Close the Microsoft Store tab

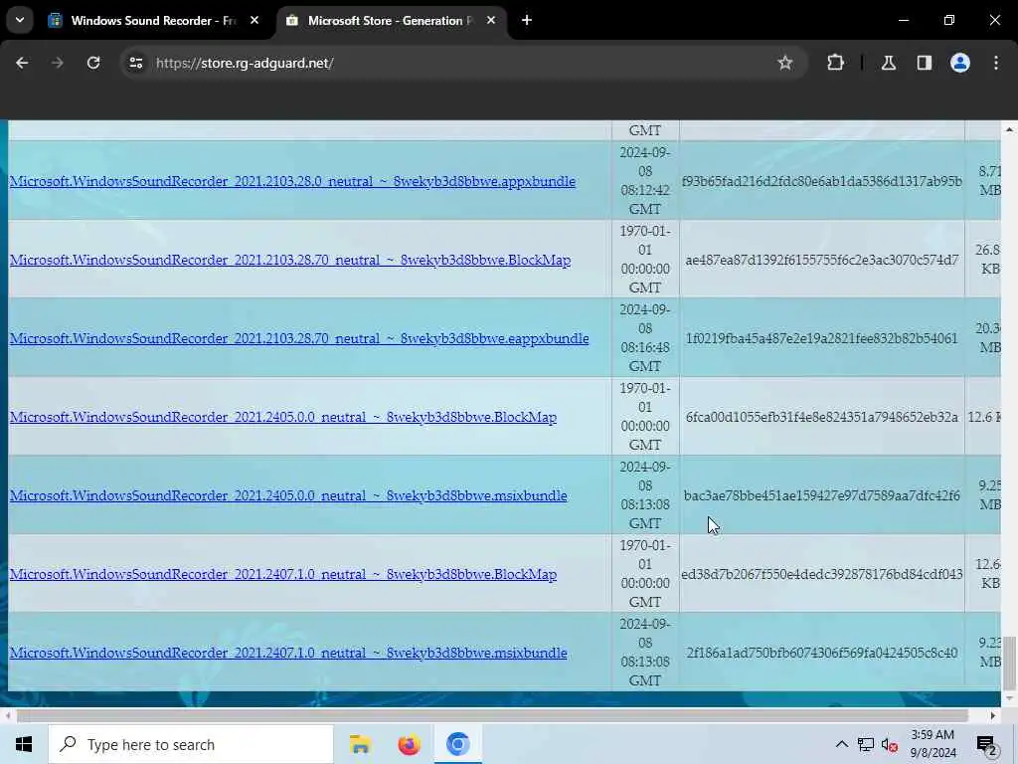[491, 21]
